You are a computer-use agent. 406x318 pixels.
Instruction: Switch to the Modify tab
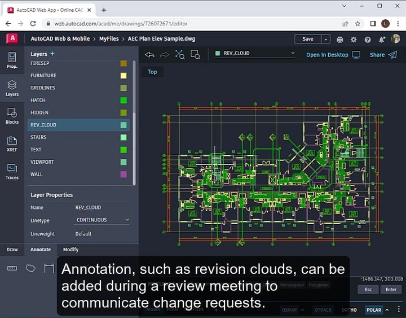coord(70,250)
